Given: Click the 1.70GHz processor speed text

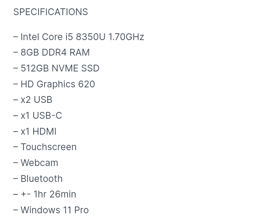Looking at the screenshot, I should click(126, 37).
